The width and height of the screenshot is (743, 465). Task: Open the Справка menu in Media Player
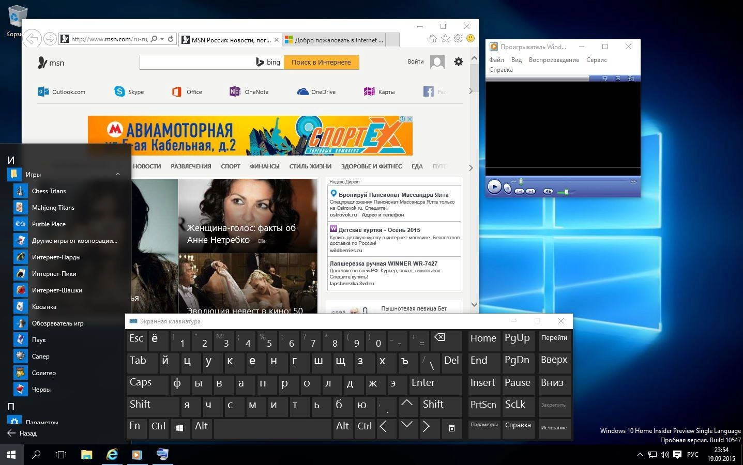pyautogui.click(x=501, y=70)
